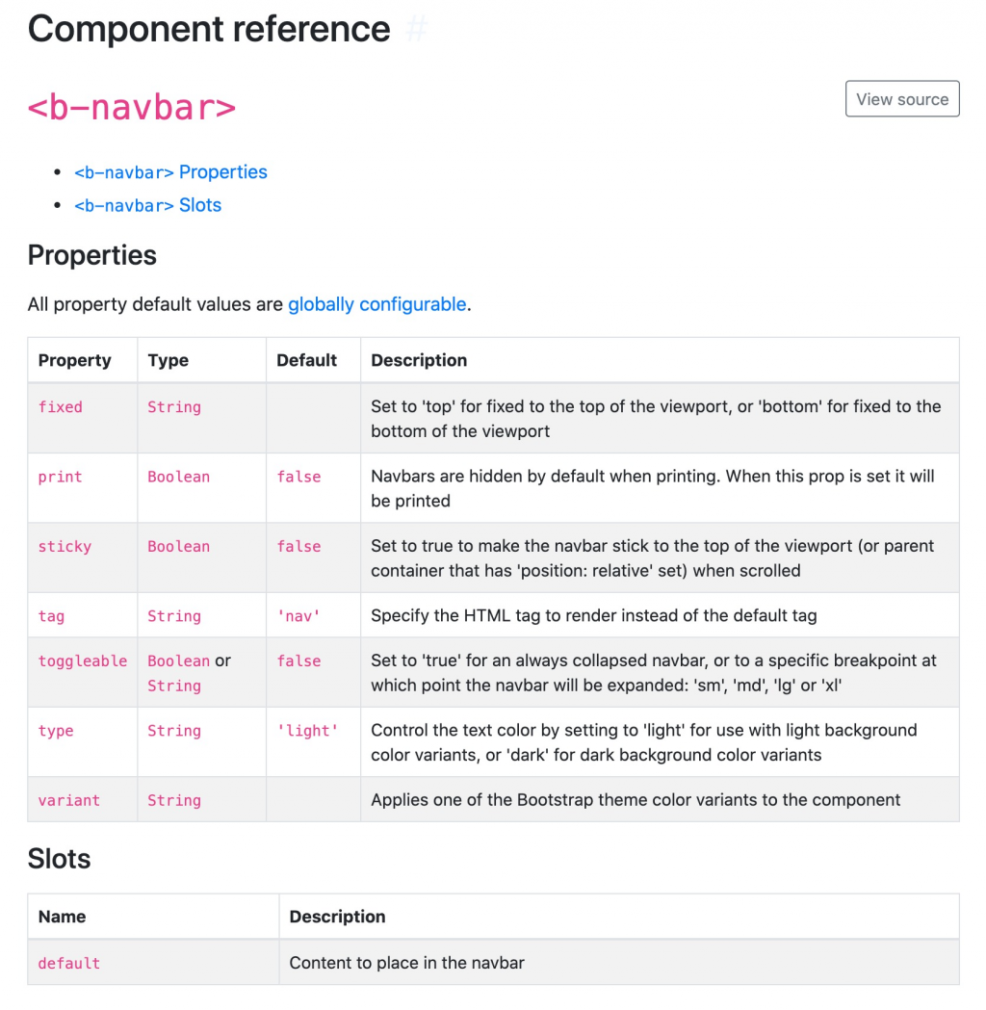Select the 'light' default value

307,731
